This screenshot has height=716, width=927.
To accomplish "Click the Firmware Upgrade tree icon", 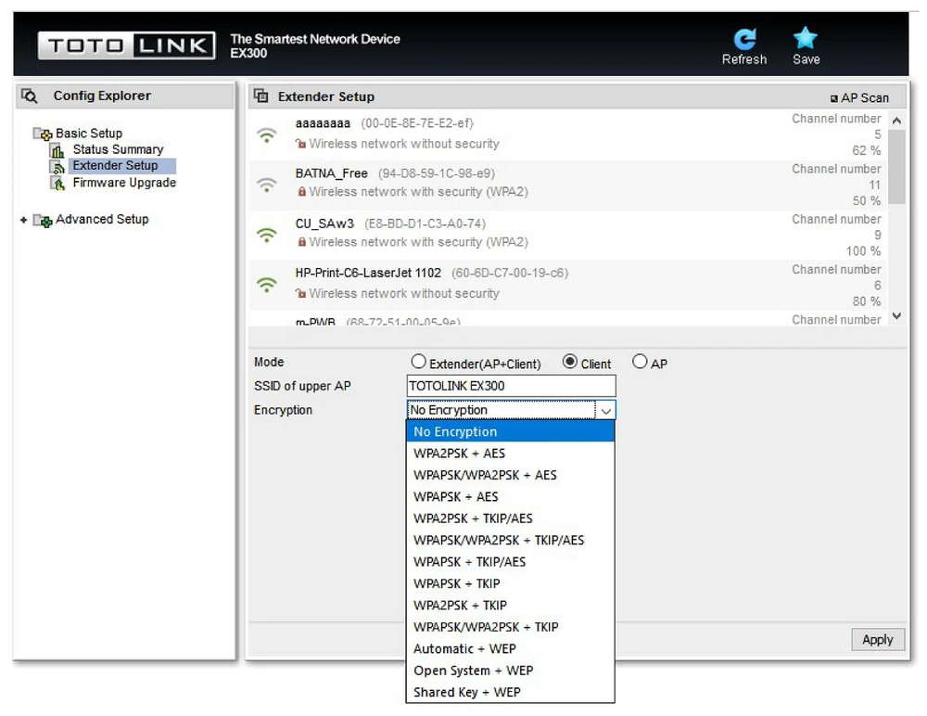I will (57, 183).
